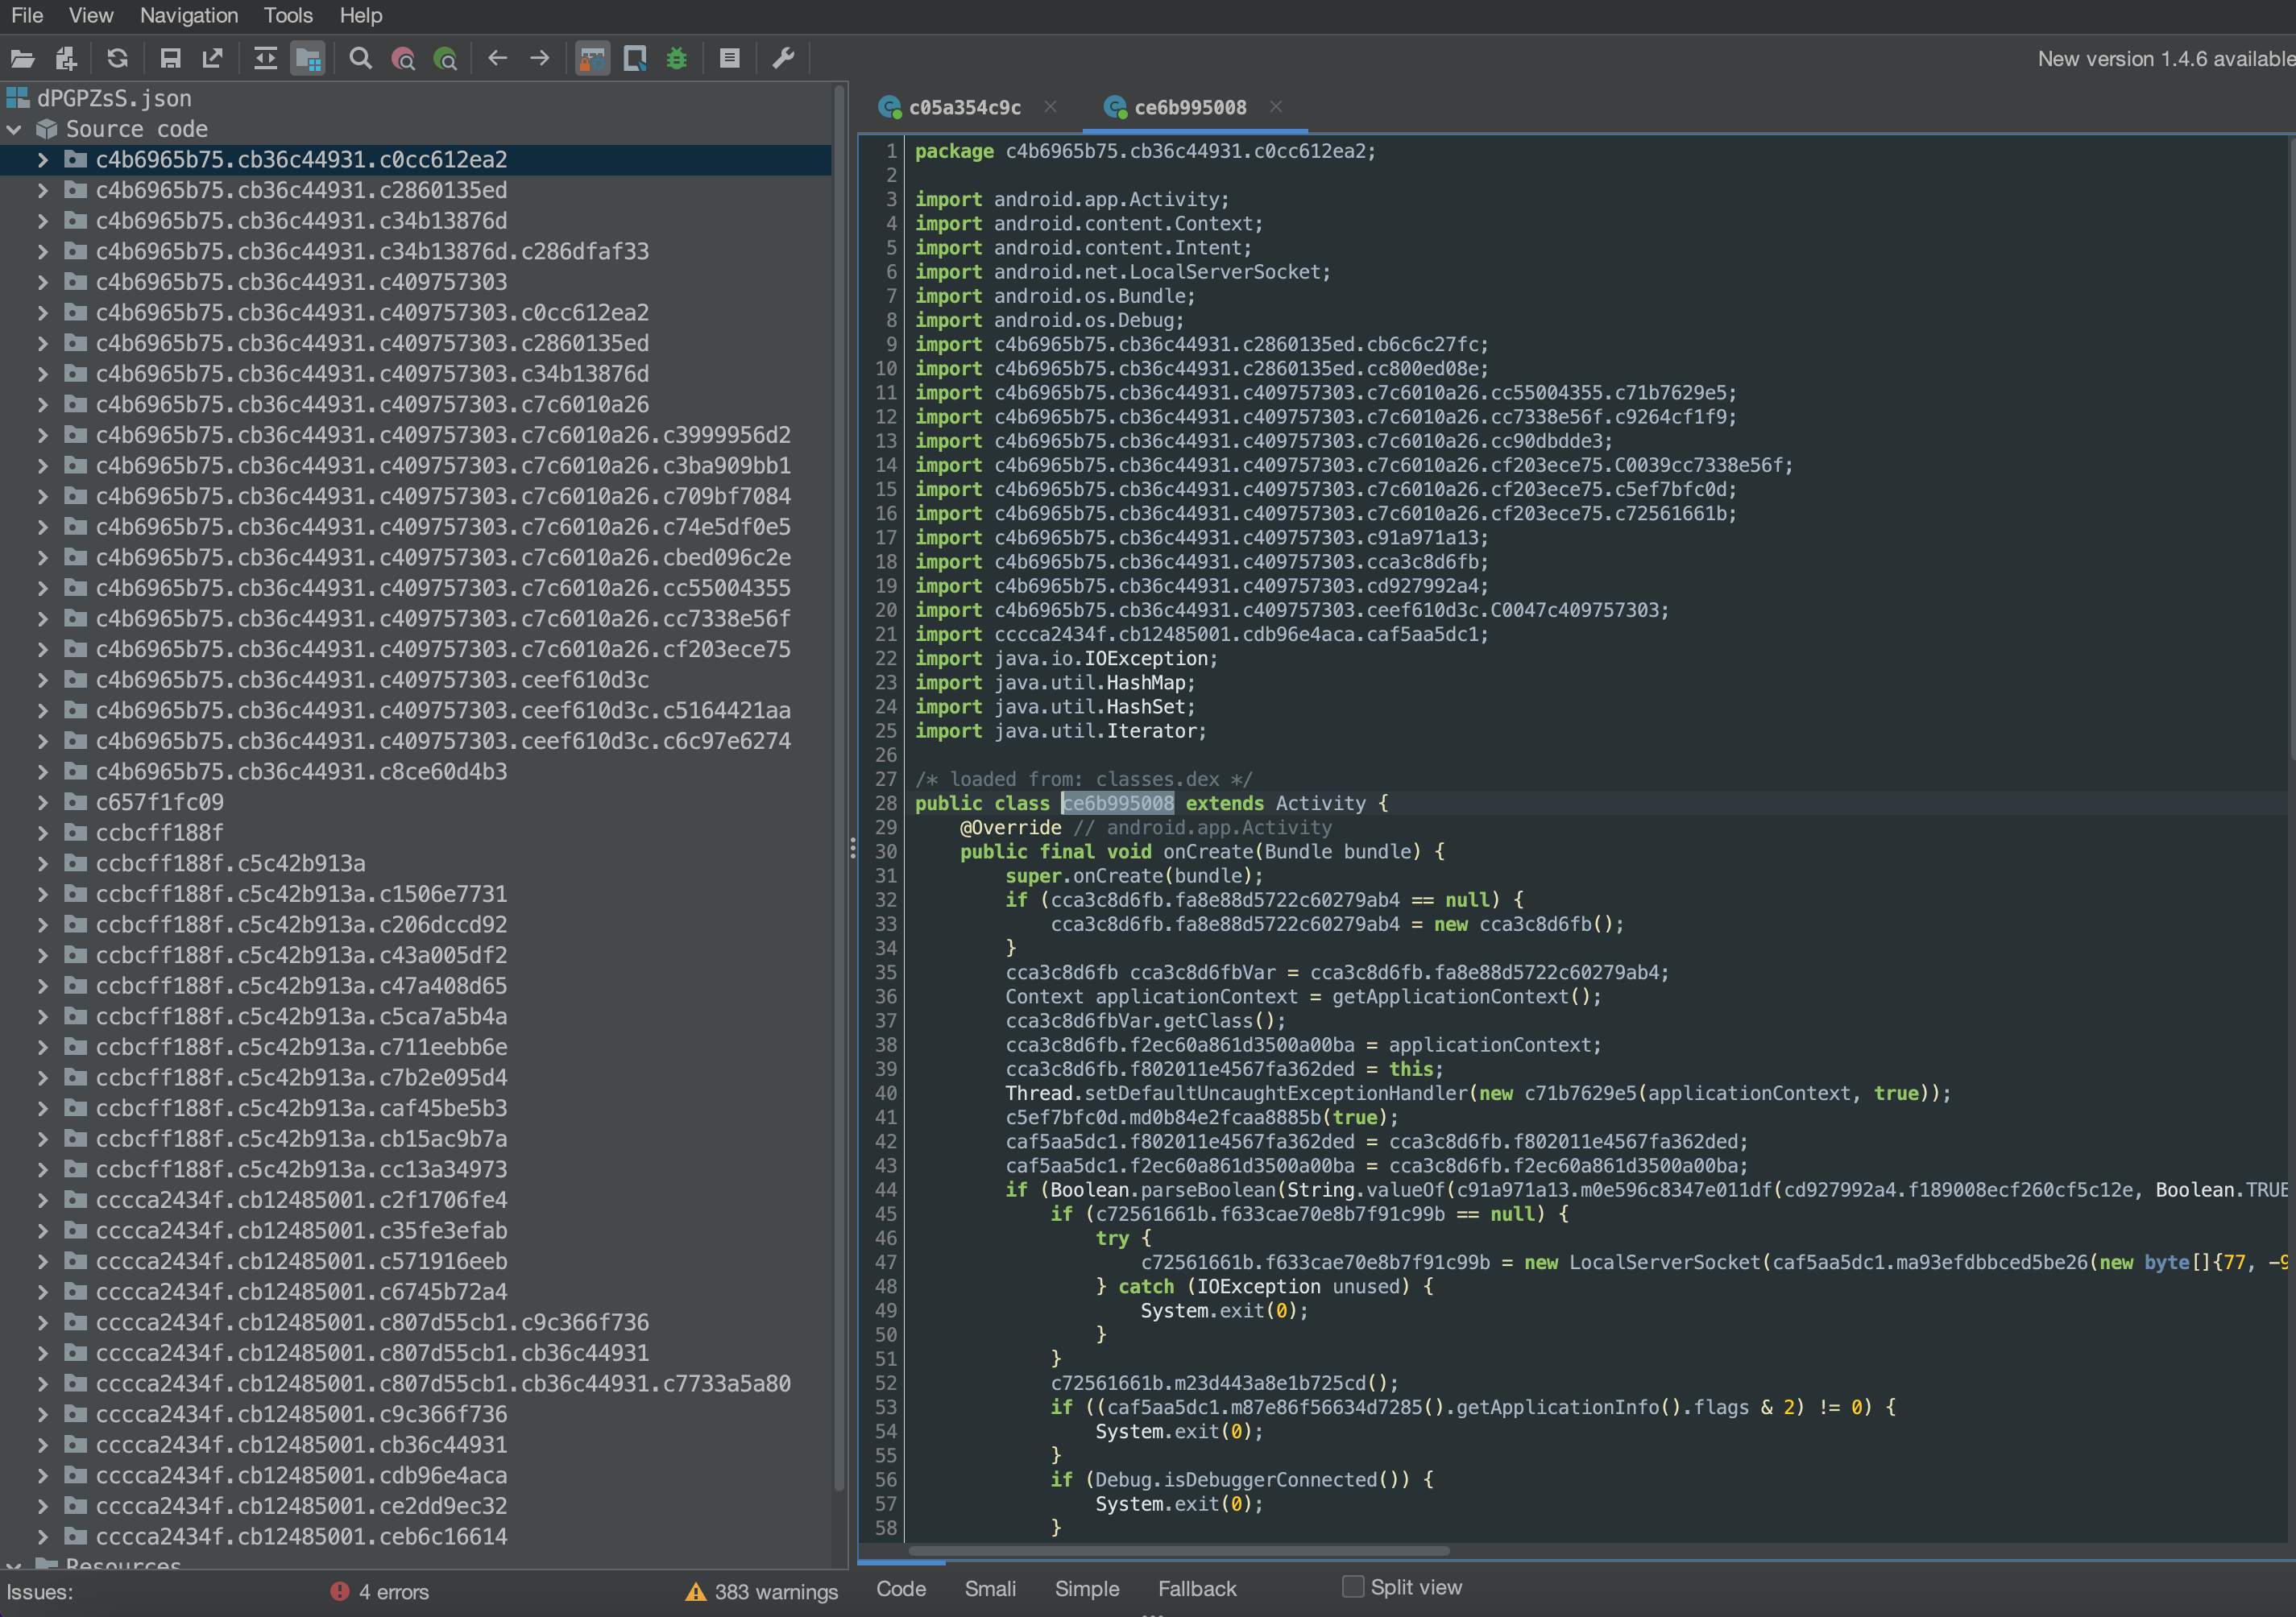2296x1617 pixels.
Task: Switch to the c05a354c9c tab
Action: pos(964,107)
